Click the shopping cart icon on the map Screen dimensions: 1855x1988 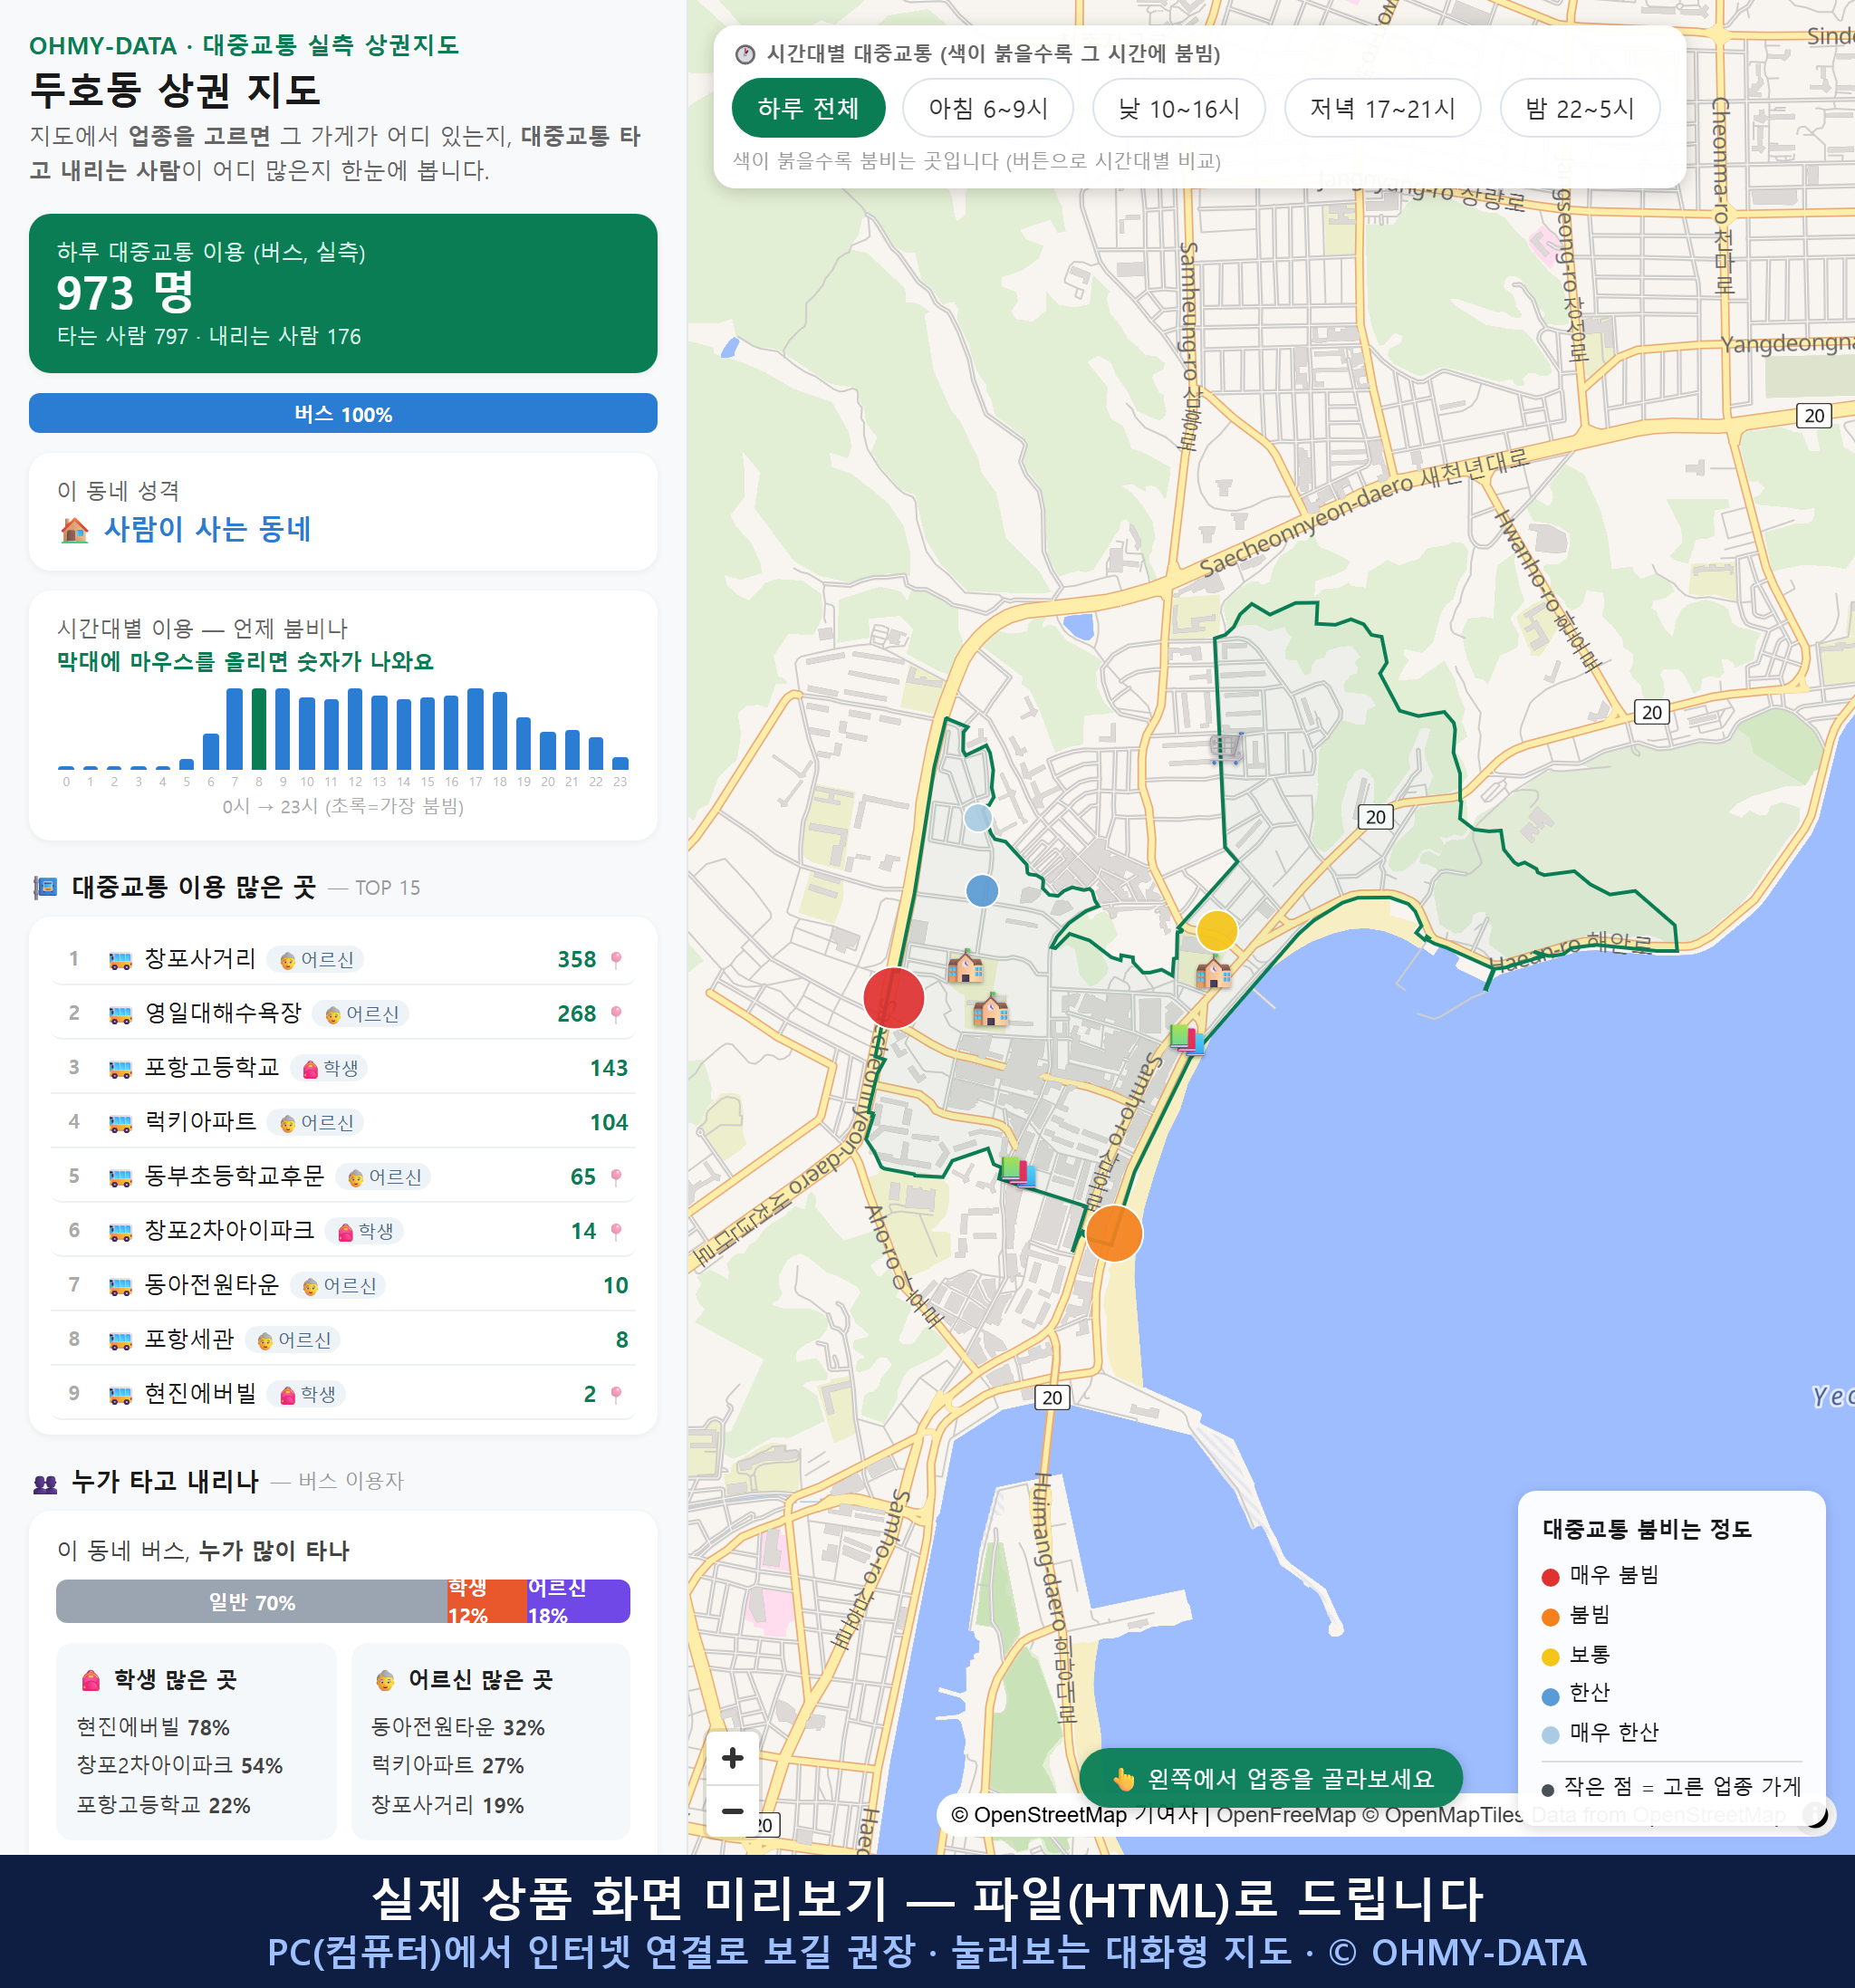(x=1226, y=746)
